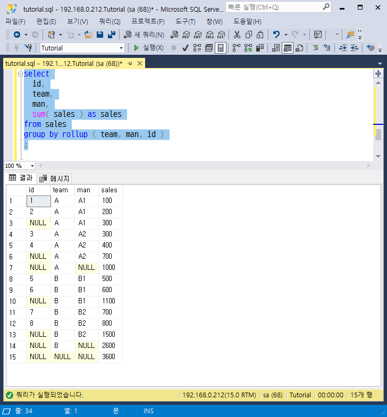Click the Find in Files icon
Viewport: 387px width, 417px height.
coord(350,35)
